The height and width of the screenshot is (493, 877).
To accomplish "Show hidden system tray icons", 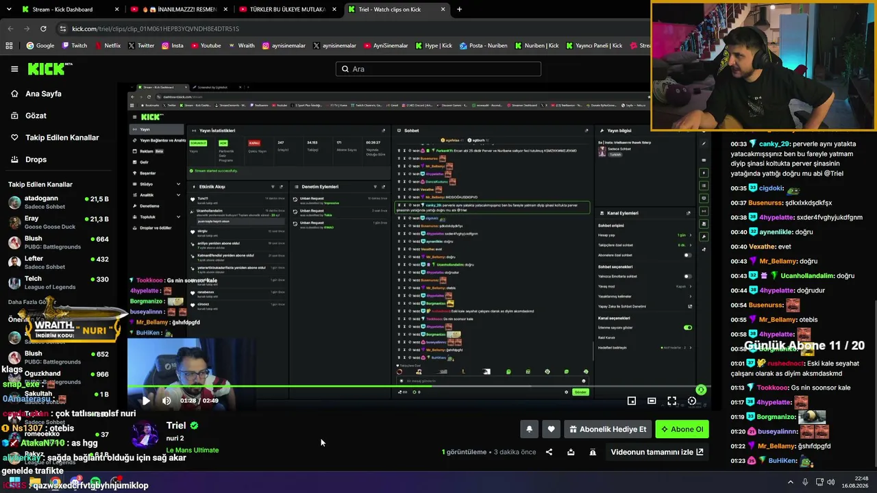I will [790, 482].
